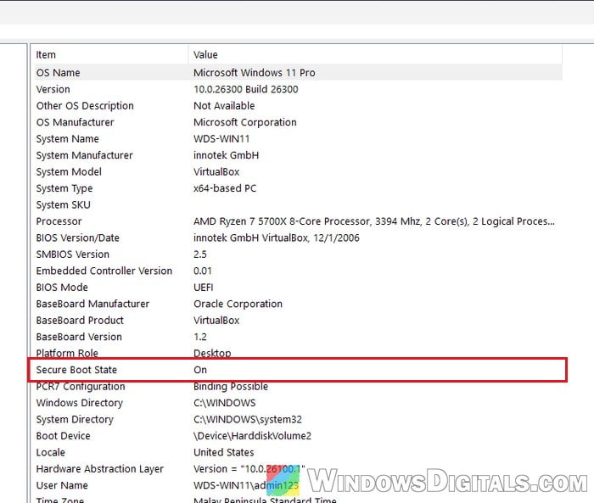
Task: Click the UEFI value
Action: tap(204, 288)
